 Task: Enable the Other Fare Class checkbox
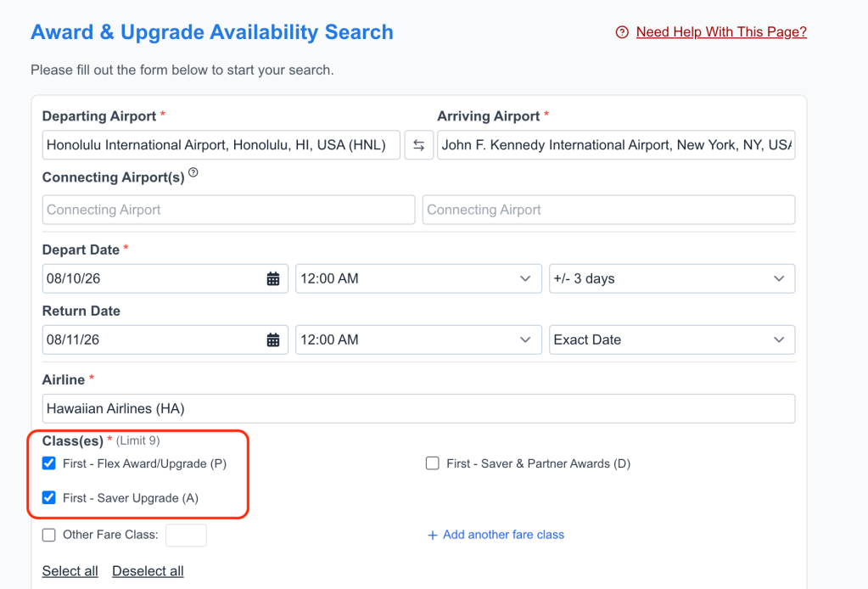tap(49, 535)
